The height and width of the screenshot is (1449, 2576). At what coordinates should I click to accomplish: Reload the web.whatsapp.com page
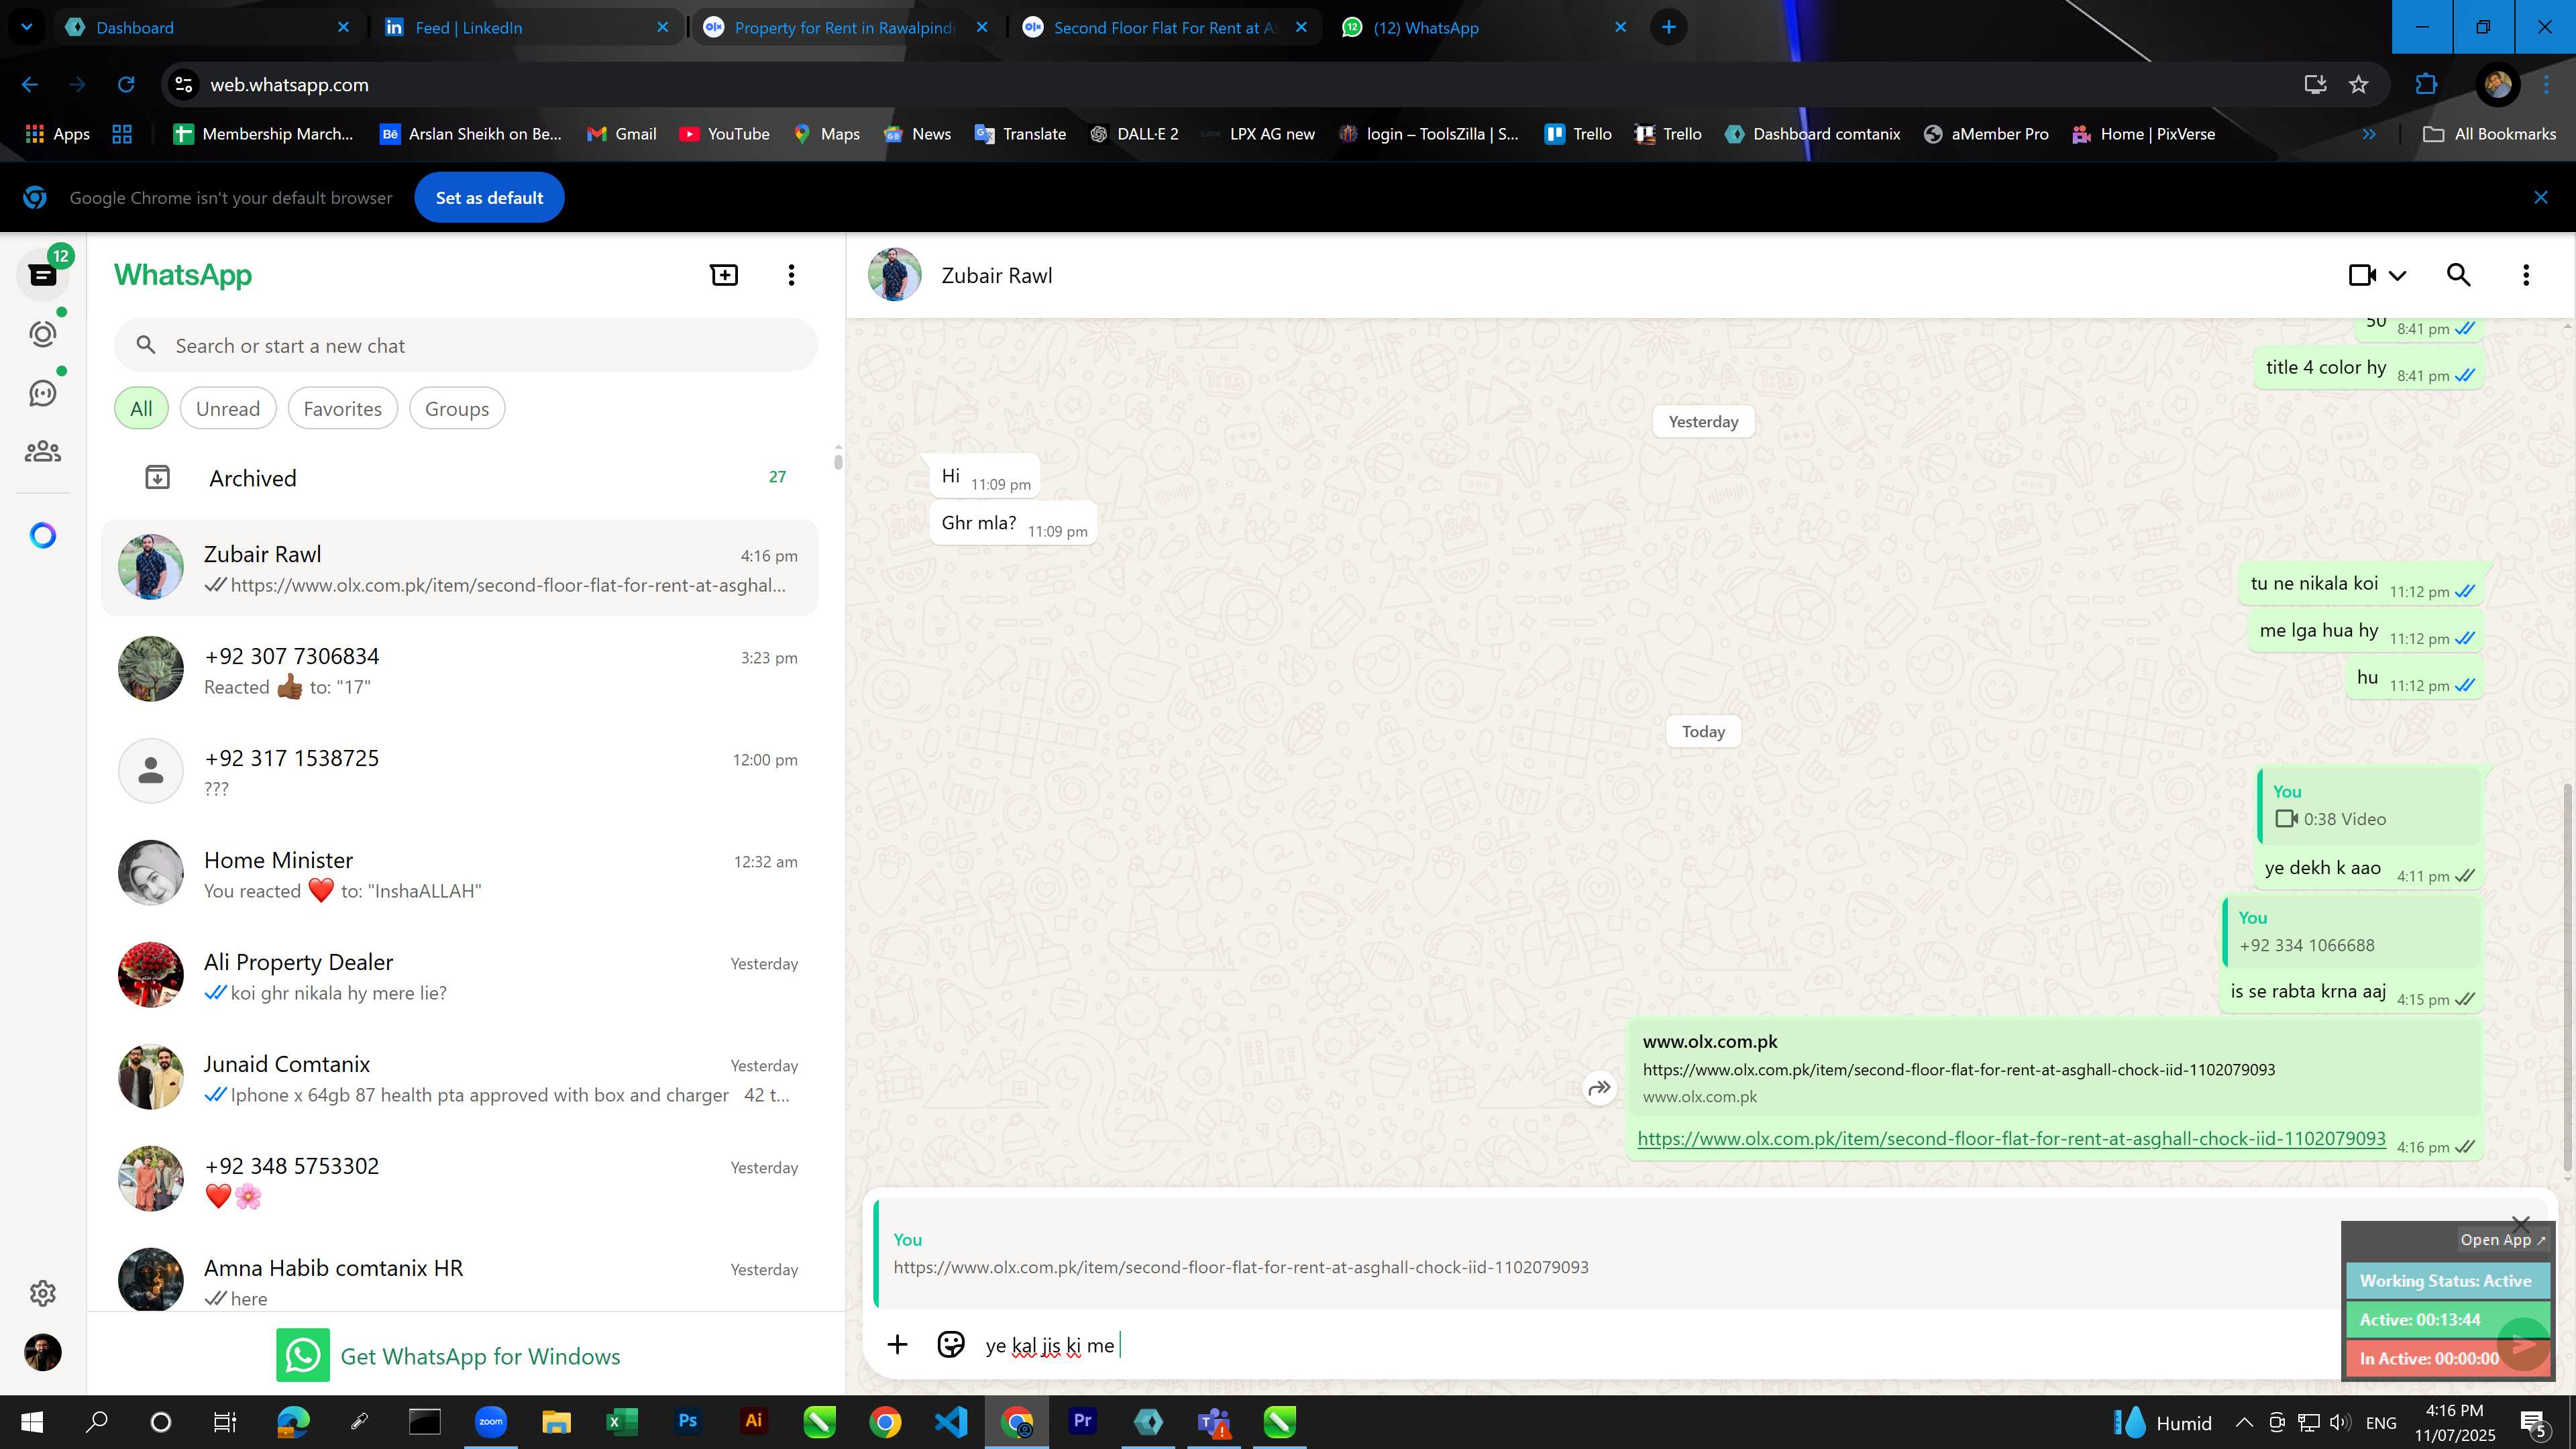pos(126,85)
